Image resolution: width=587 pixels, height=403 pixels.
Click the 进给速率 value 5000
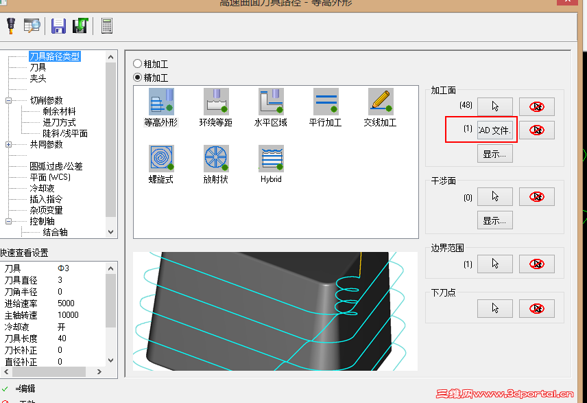pos(67,303)
